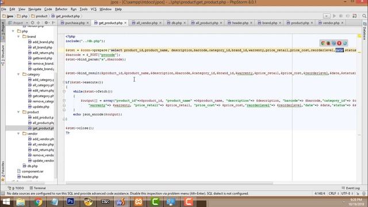The height and width of the screenshot is (207, 368).
Task: Open the green Camtasia taskbar icon
Action: click(155, 202)
